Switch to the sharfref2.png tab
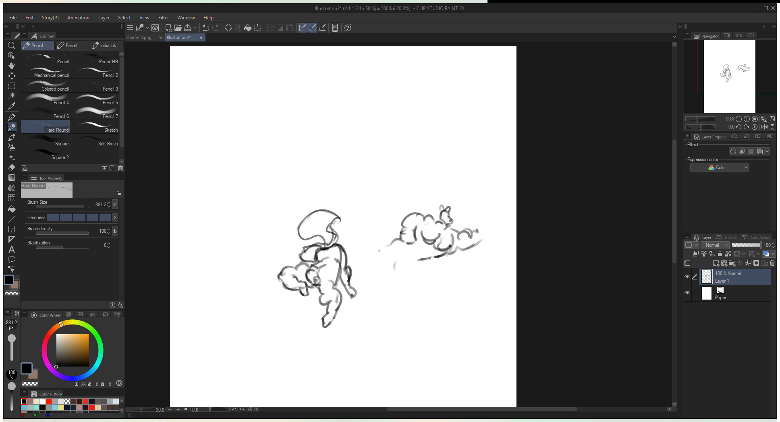 tap(139, 37)
